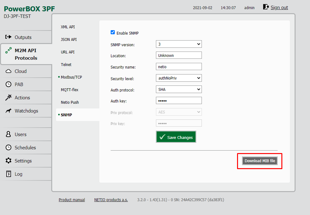Open the Outputs section icon
Image resolution: width=310 pixels, height=215 pixels.
click(8, 37)
